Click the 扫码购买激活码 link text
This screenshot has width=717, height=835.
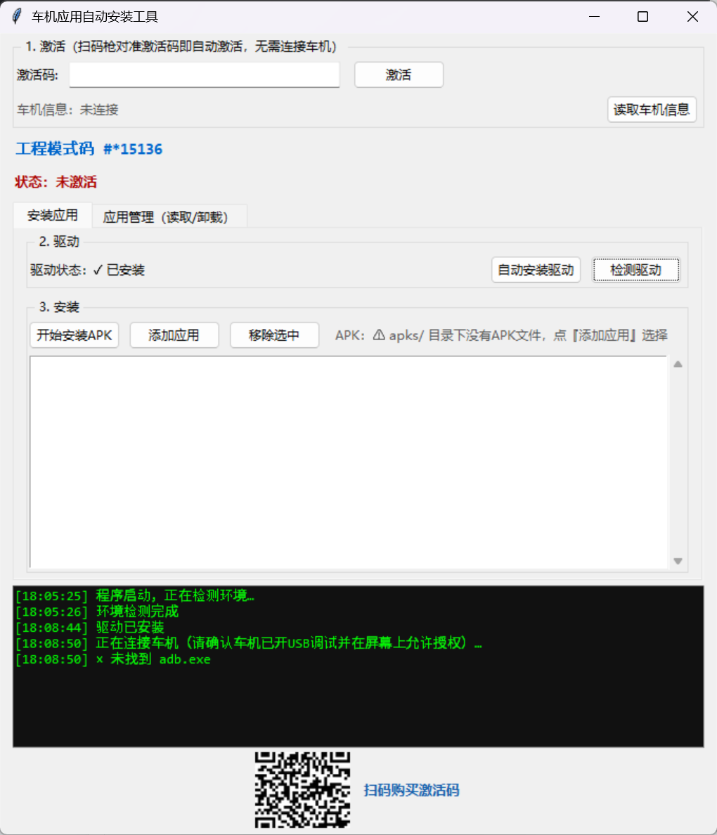tap(411, 790)
